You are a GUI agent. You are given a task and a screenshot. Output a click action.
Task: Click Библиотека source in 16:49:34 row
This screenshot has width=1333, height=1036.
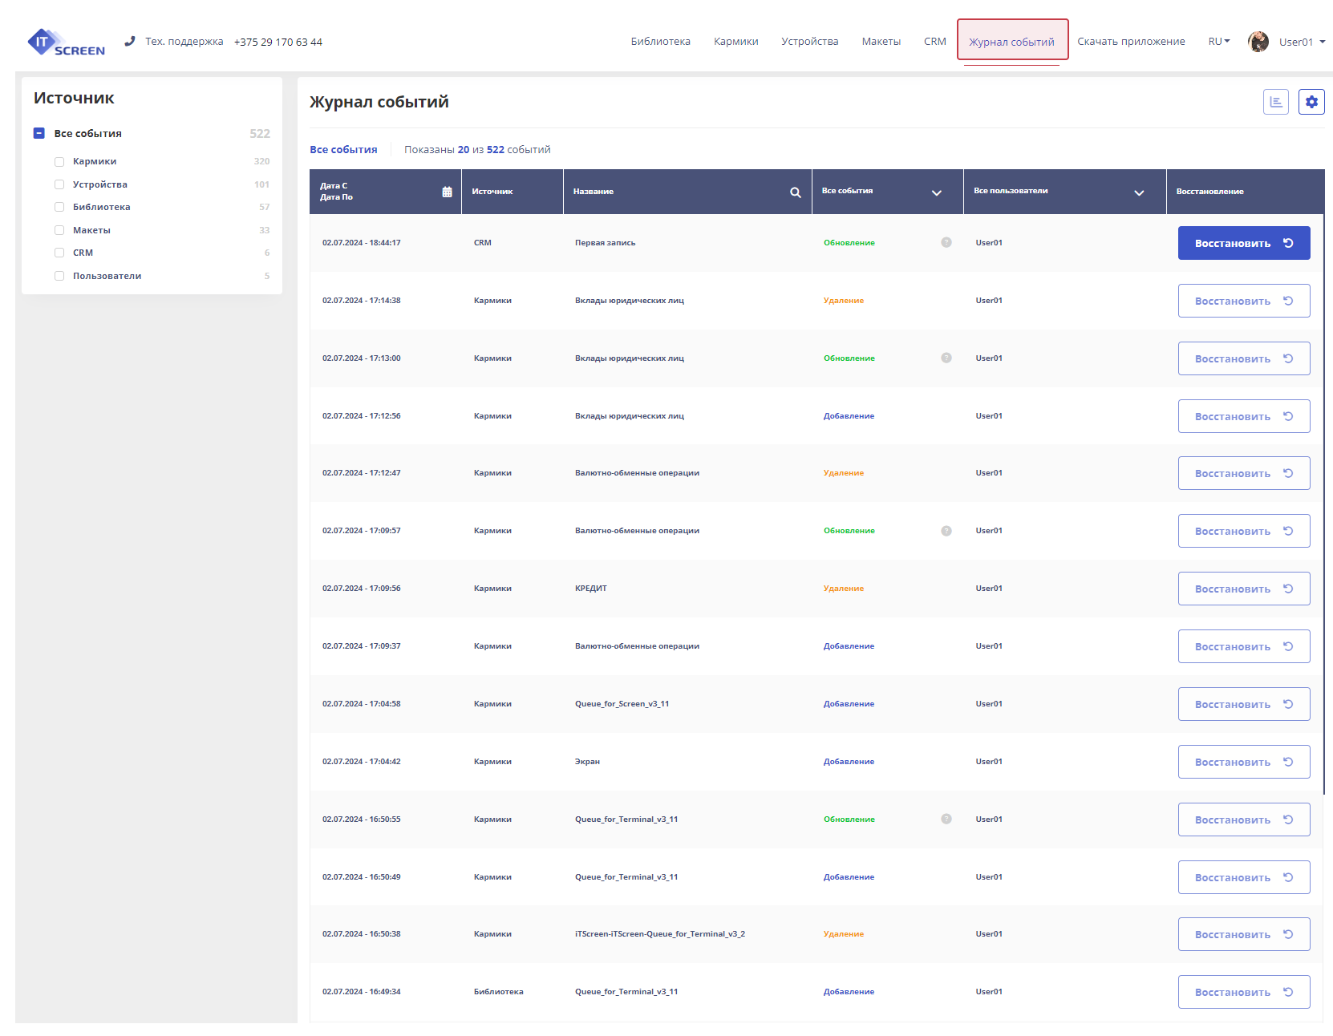[x=498, y=992]
